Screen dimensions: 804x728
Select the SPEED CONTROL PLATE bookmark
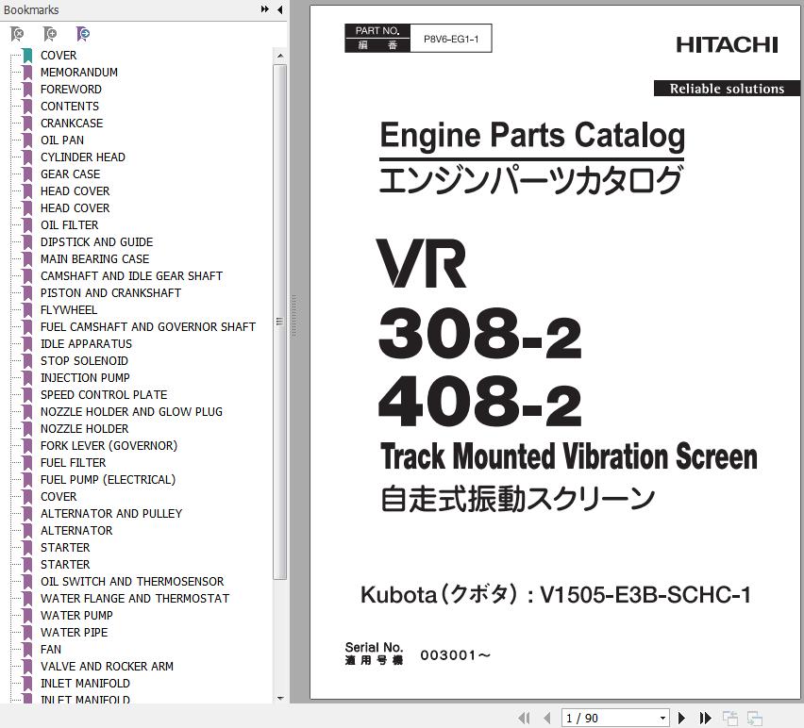click(x=104, y=394)
